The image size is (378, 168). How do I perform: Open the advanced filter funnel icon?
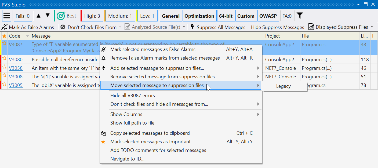[300, 16]
